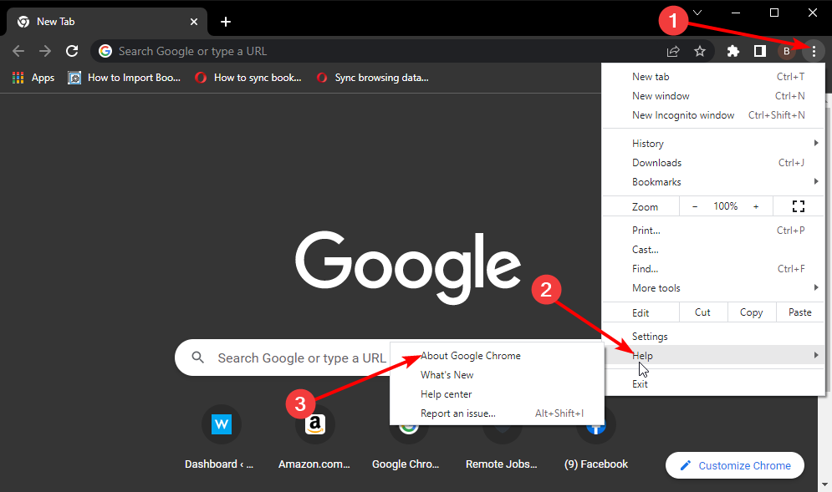Toggle the side panel icon
The height and width of the screenshot is (492, 832).
[760, 51]
